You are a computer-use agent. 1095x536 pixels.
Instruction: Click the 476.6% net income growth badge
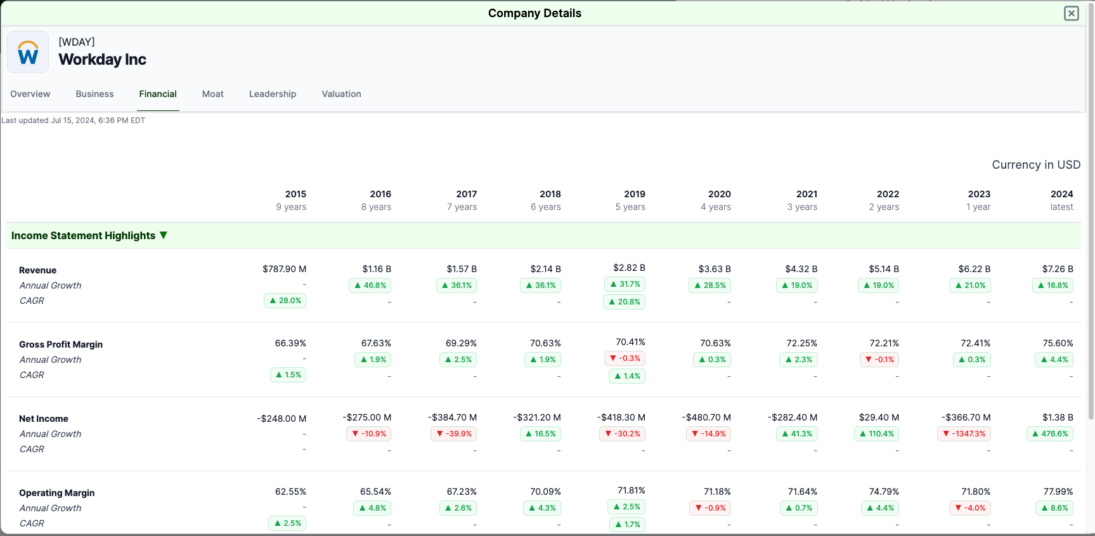pyautogui.click(x=1050, y=434)
